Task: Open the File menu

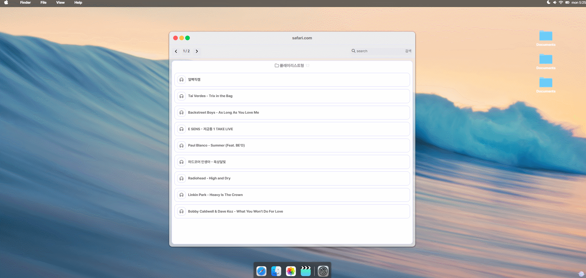Action: tap(43, 2)
